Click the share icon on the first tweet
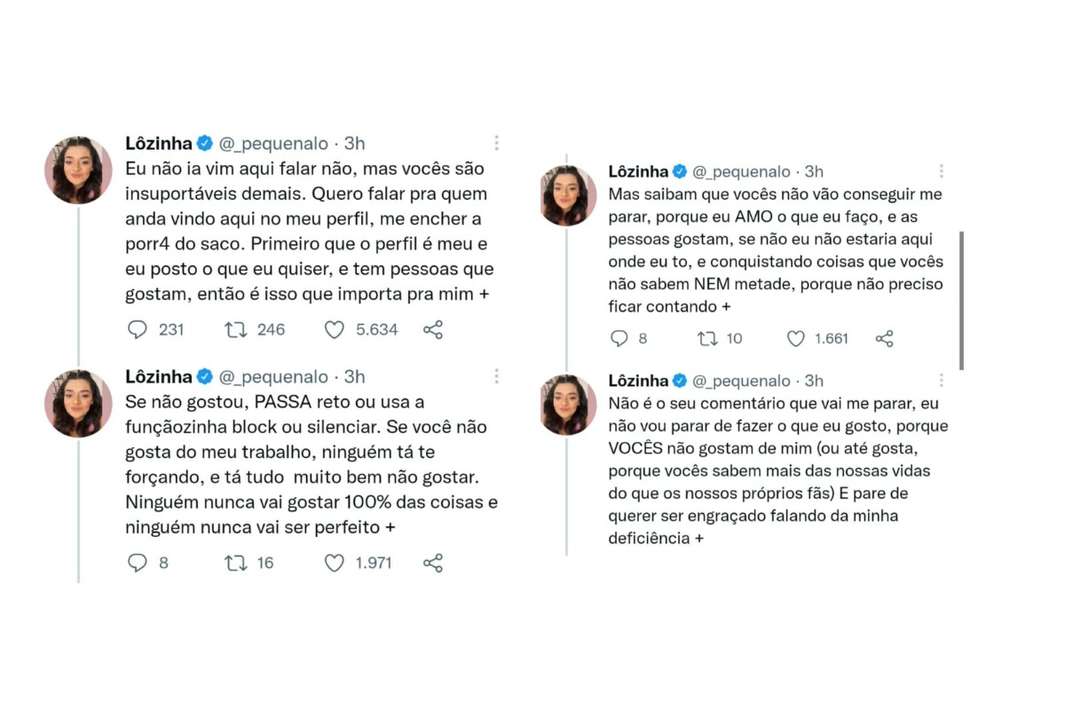This screenshot has height=710, width=1065. (x=432, y=329)
